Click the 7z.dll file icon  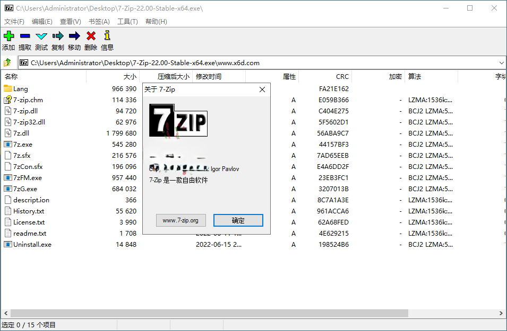(x=8, y=133)
